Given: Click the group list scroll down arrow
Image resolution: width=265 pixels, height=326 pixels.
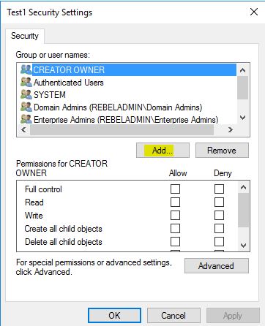Looking at the screenshot, I should (x=242, y=118).
